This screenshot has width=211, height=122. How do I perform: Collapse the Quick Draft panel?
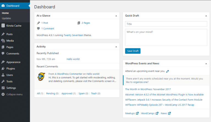pyautogui.click(x=206, y=16)
